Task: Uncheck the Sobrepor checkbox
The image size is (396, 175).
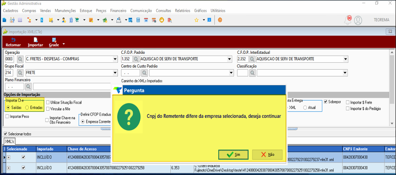Action: point(325,102)
